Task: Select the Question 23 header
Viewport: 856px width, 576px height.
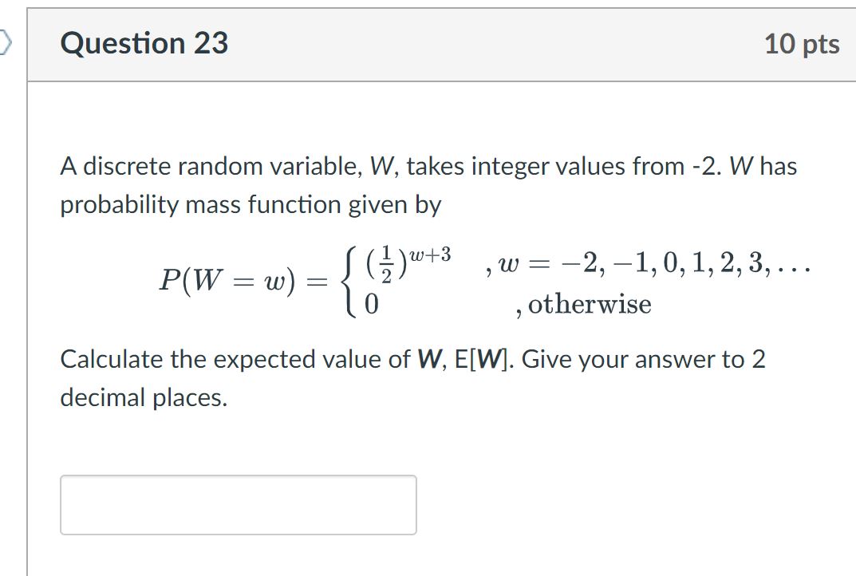Action: [x=144, y=44]
